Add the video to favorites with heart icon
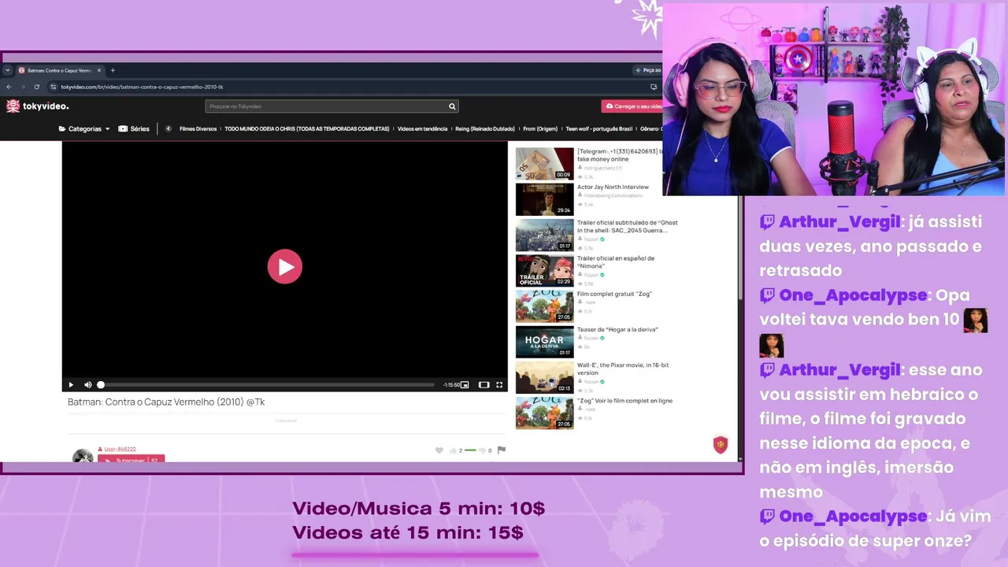The image size is (1008, 567). [439, 450]
